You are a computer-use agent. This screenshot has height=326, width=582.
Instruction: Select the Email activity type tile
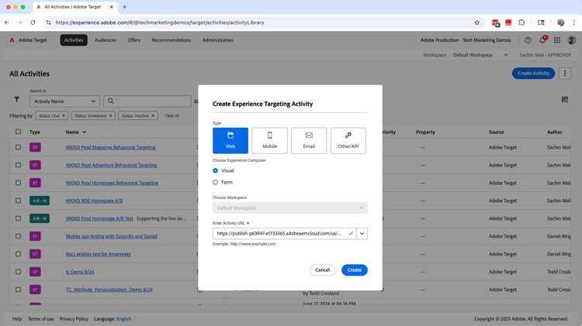click(x=309, y=140)
